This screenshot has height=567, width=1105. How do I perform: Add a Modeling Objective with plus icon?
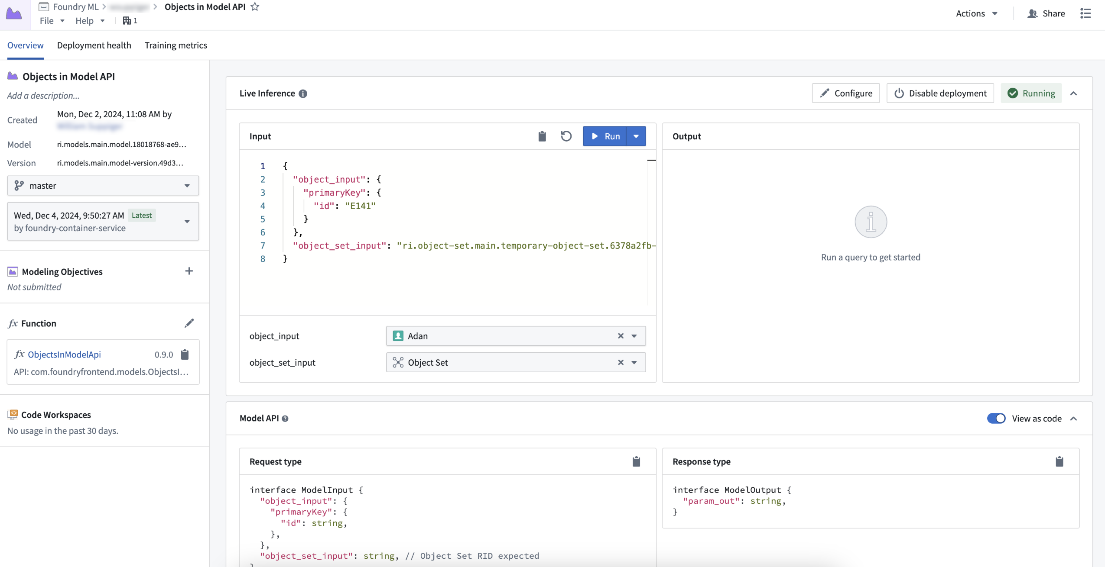coord(189,271)
